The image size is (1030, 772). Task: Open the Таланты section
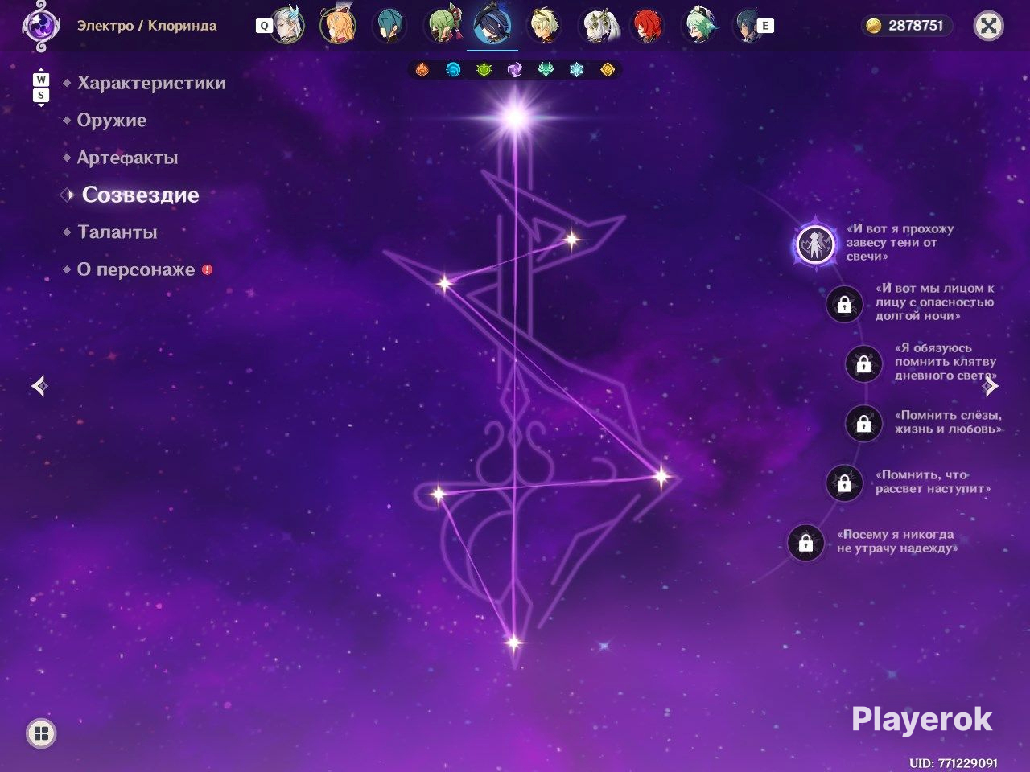(117, 232)
